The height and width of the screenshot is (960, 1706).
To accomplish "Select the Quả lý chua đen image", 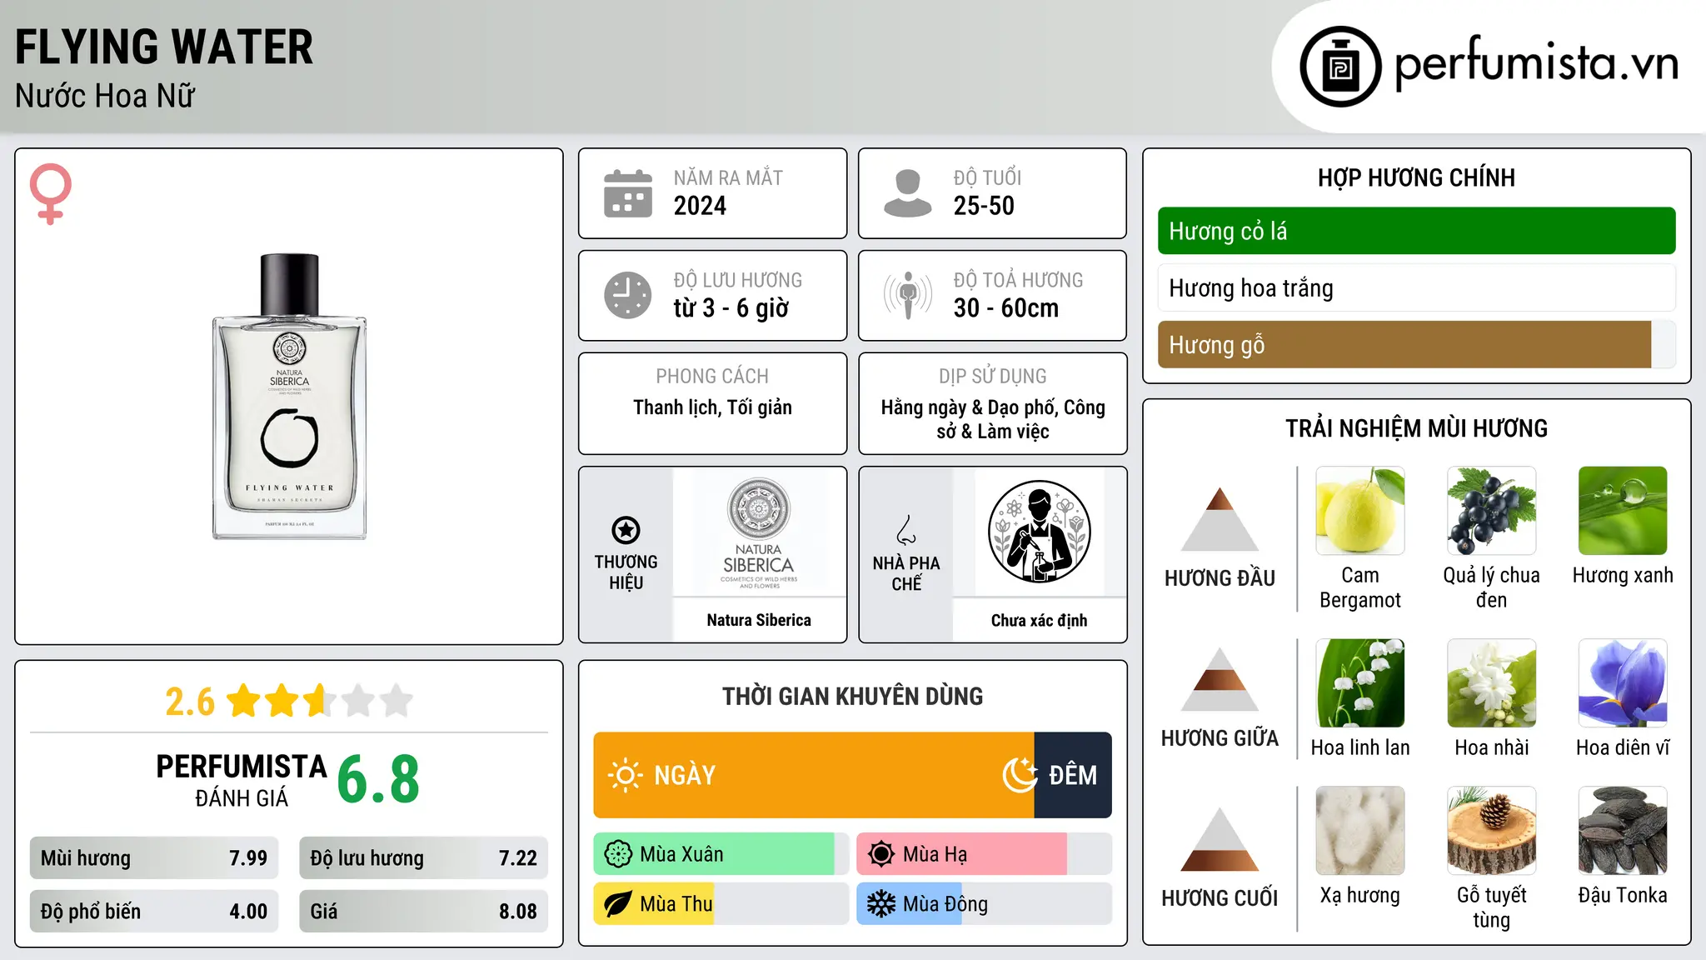I will [1492, 511].
